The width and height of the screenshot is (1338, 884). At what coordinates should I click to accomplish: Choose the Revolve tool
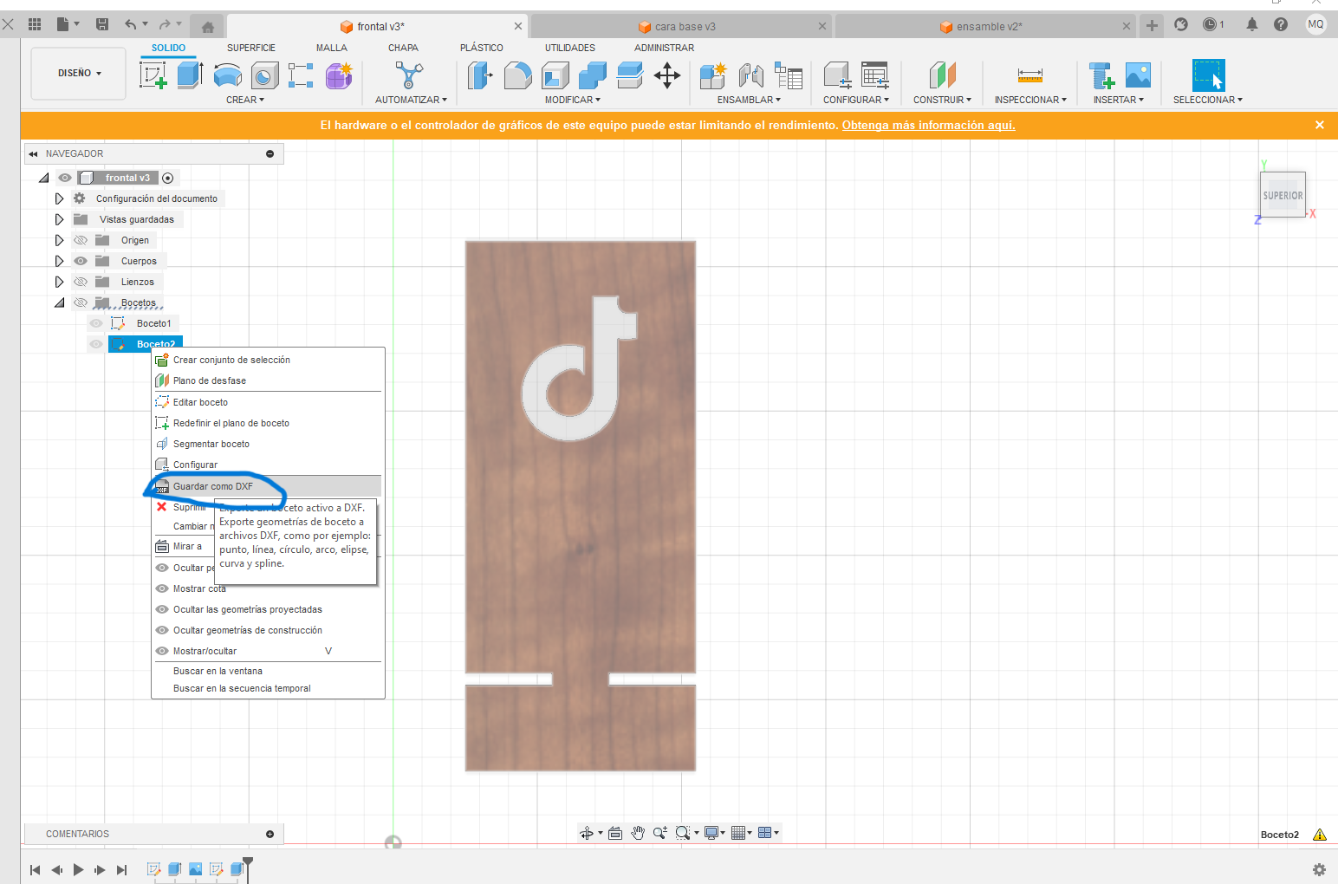coord(227,75)
